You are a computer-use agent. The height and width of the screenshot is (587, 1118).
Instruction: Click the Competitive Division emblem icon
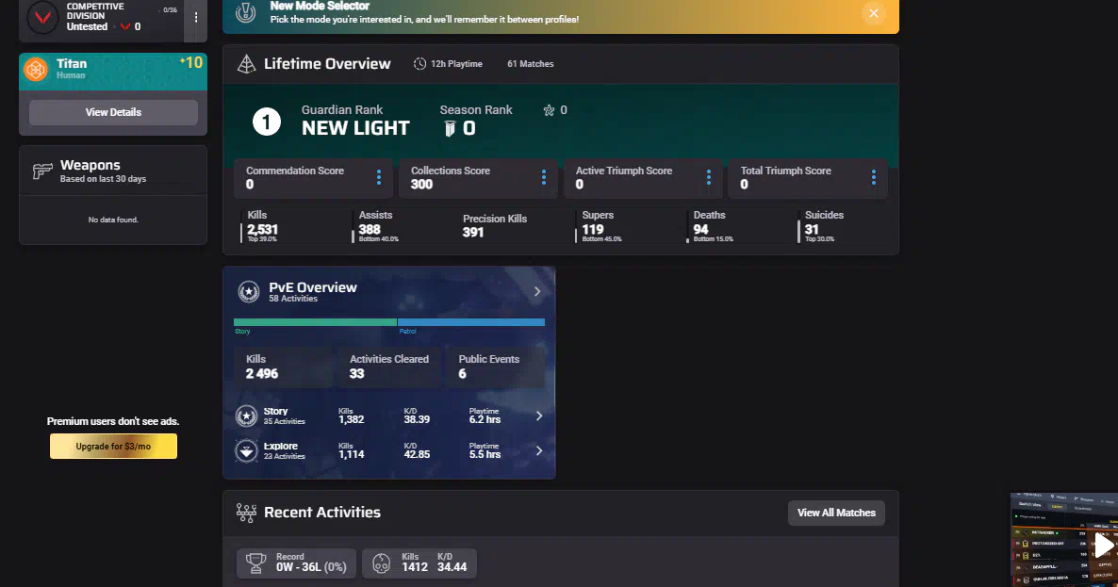coord(41,18)
